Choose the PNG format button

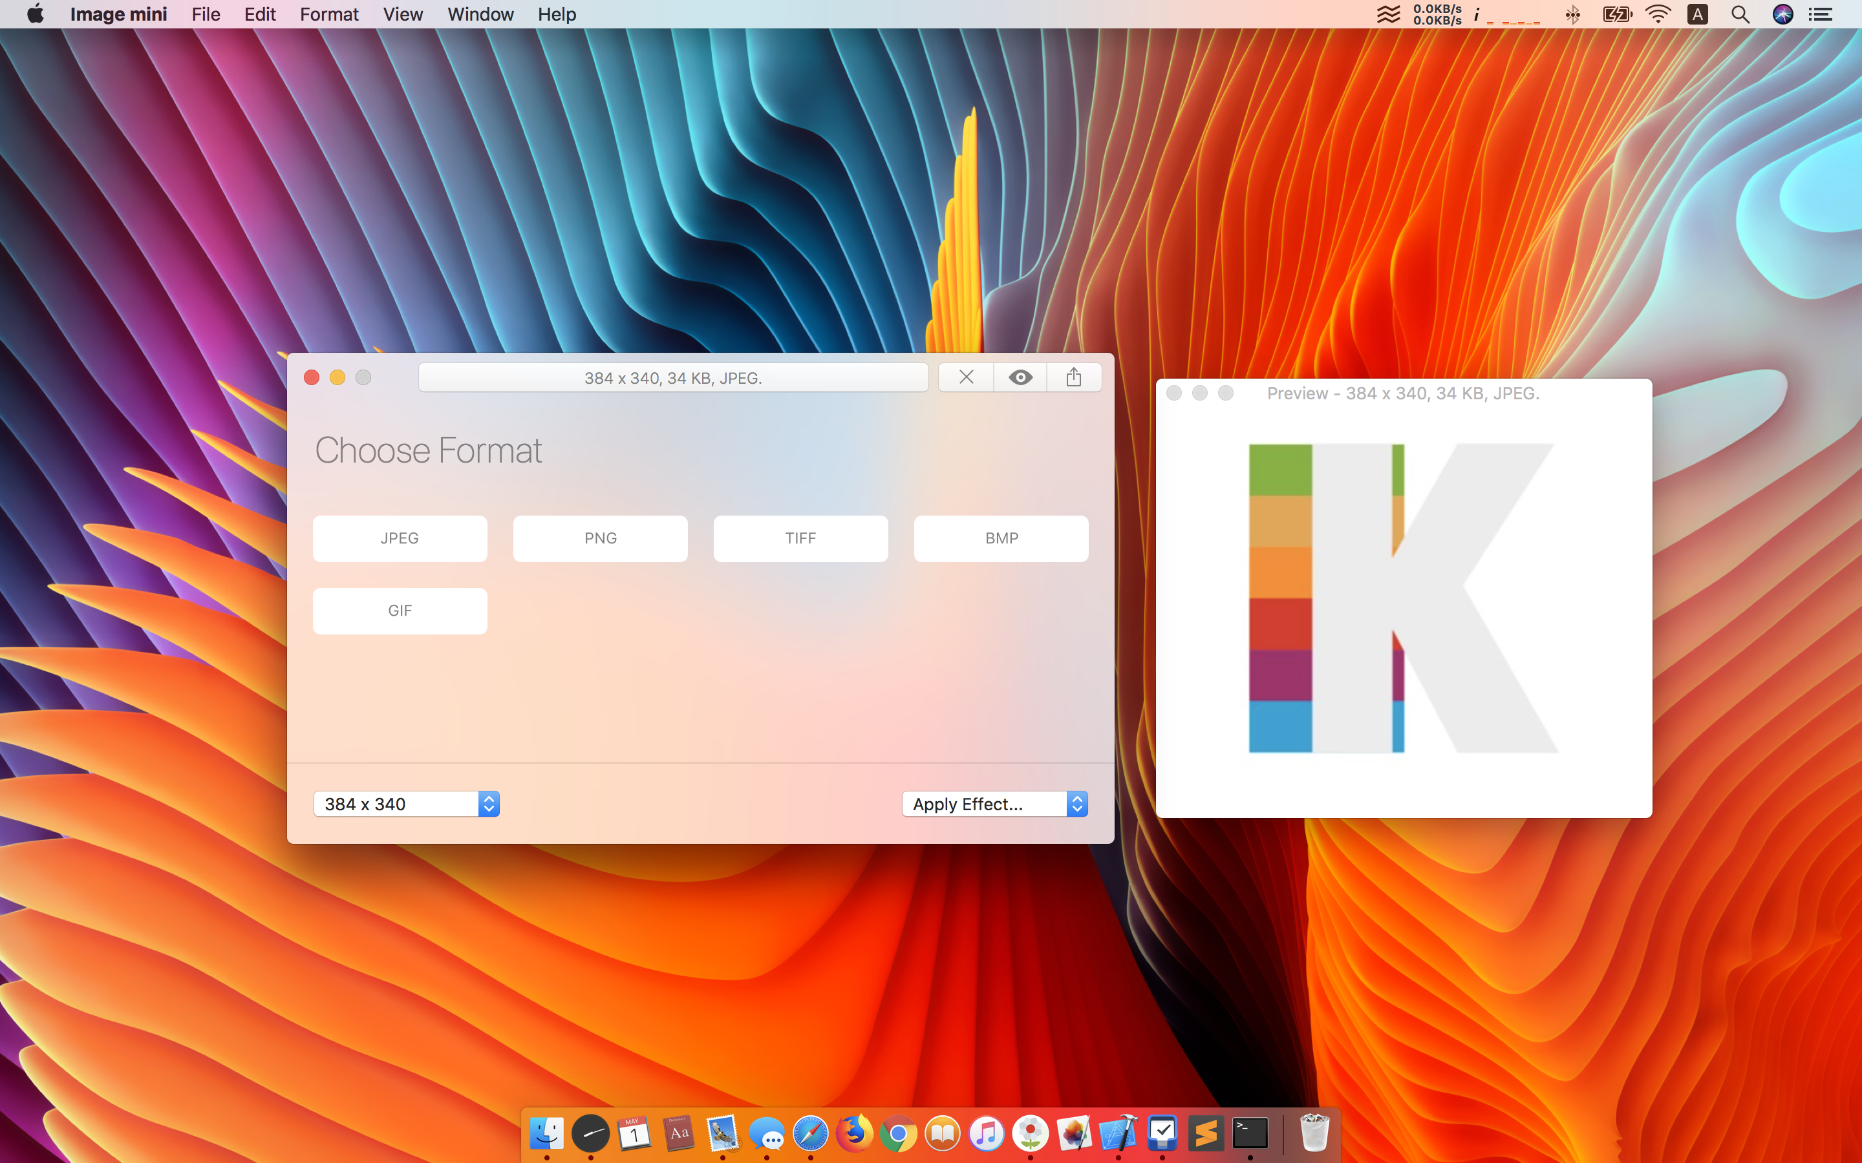point(600,538)
